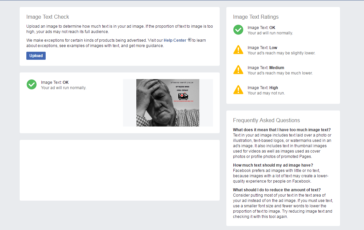364x230 pixels.
Task: Click the warning icon for Low rating
Action: coord(238,50)
